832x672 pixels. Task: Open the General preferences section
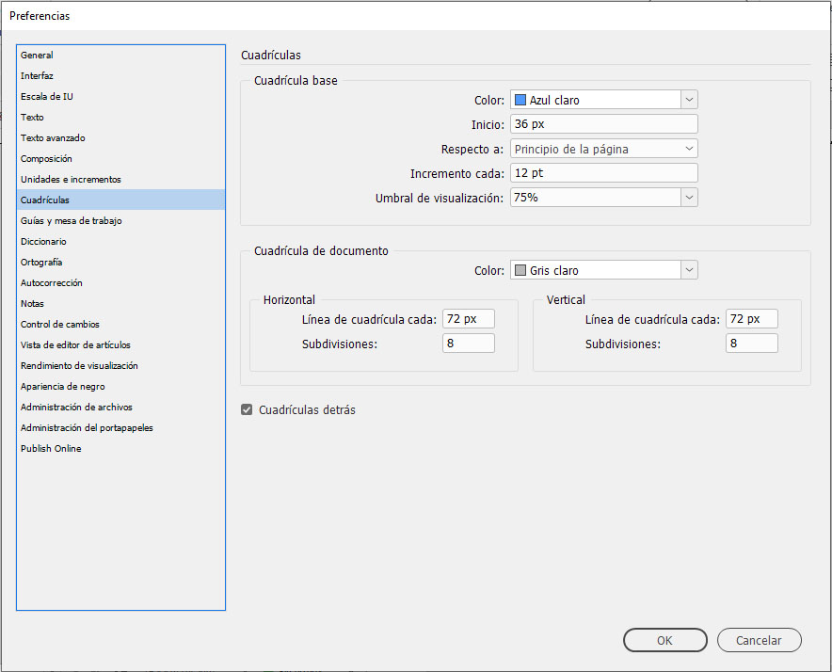[x=37, y=55]
